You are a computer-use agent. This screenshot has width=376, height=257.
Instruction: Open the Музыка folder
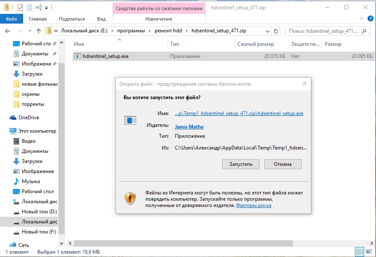31,181
